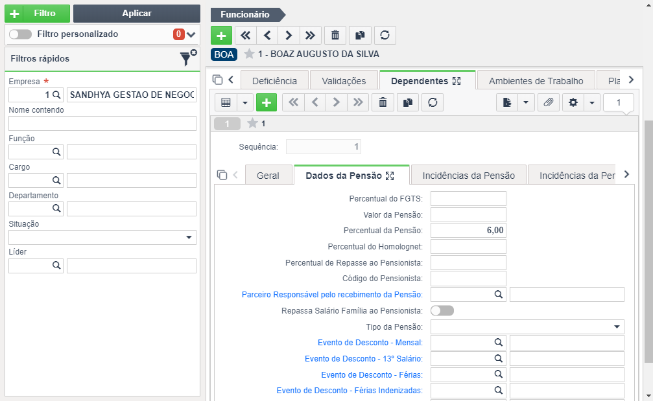Search Empresa with the magnifier icon

56,95
